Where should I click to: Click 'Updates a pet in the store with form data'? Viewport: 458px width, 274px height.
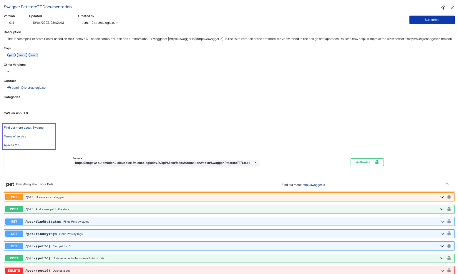pos(79,258)
